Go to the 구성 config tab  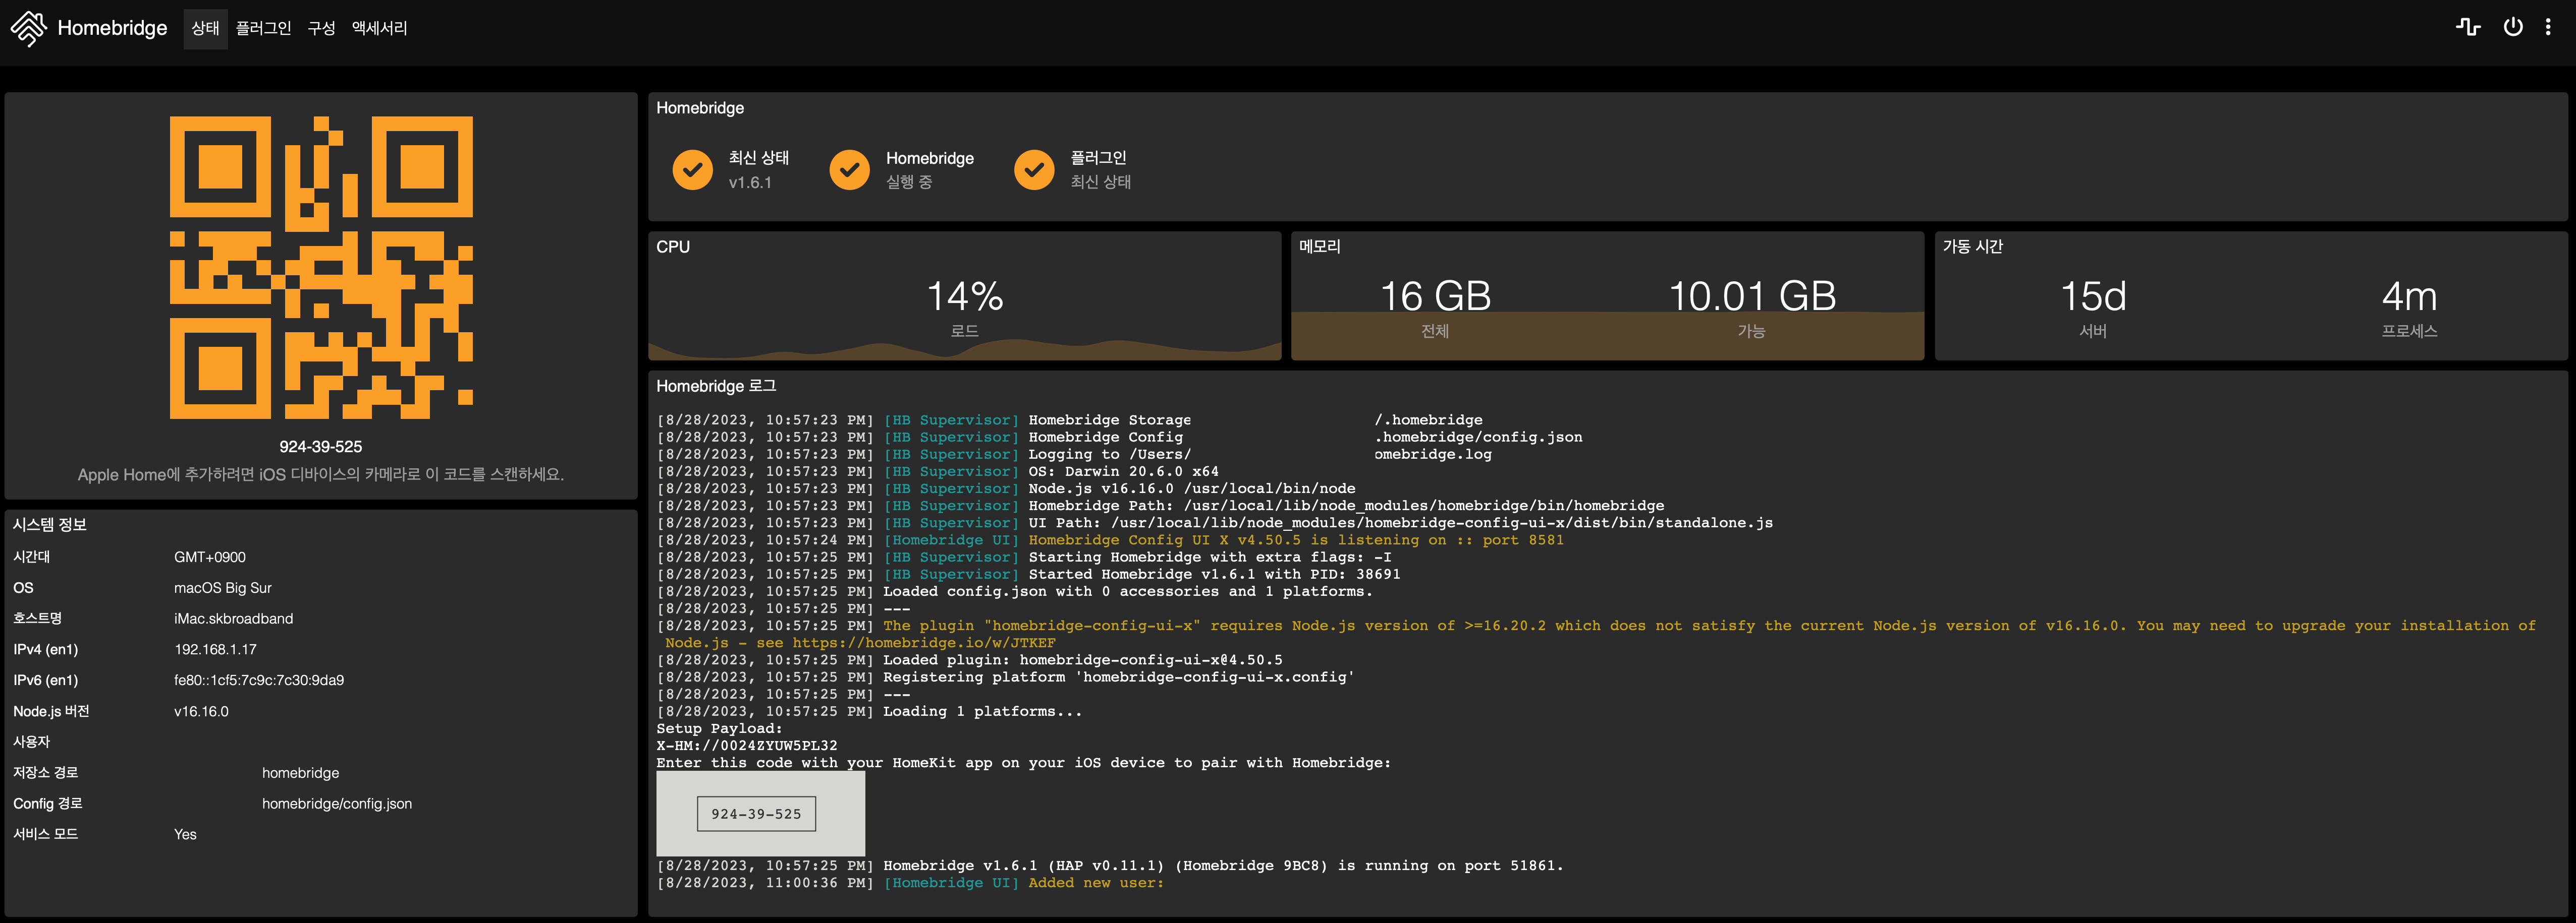321,28
